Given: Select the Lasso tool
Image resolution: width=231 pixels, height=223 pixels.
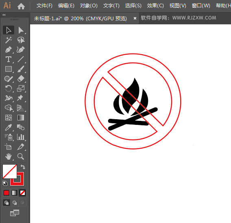Looking at the screenshot, I should click(21, 40).
